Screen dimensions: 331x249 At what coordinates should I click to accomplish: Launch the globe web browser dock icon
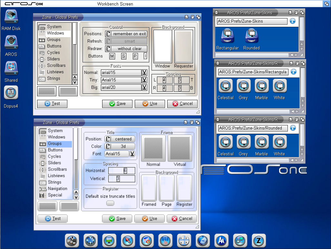click(x=202, y=241)
